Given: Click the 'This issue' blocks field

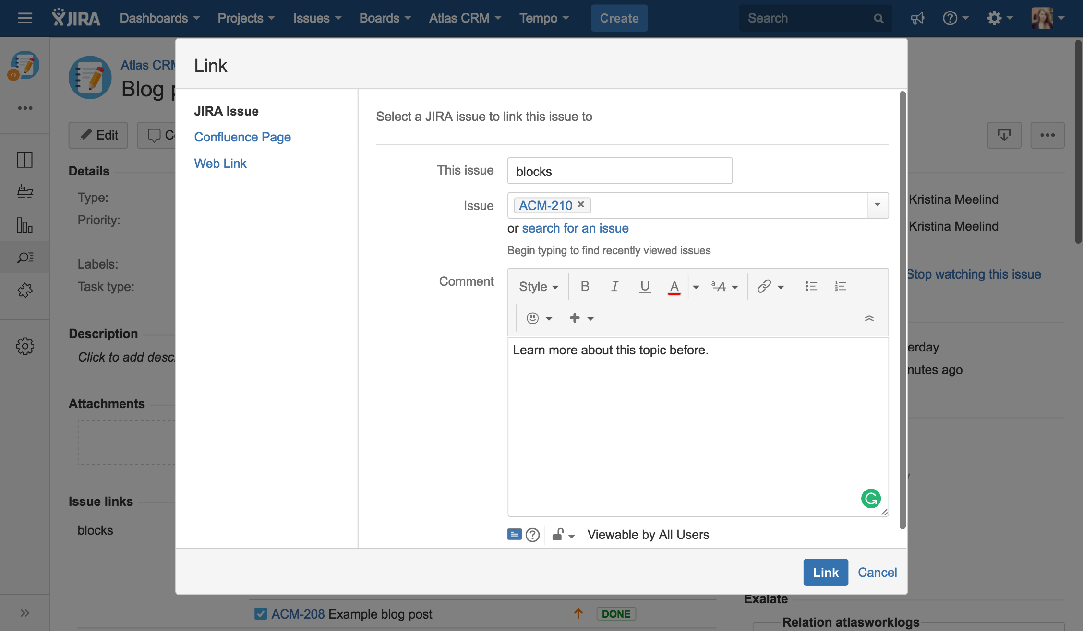Looking at the screenshot, I should pos(620,171).
